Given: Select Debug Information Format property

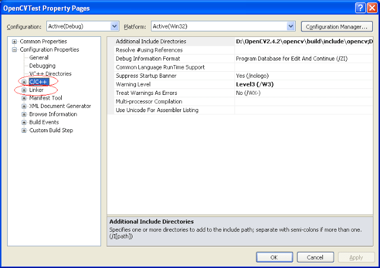Looking at the screenshot, I should (147, 59).
